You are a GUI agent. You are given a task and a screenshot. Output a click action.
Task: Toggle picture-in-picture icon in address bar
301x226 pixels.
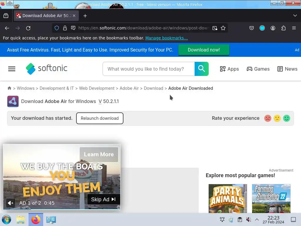click(x=215, y=28)
